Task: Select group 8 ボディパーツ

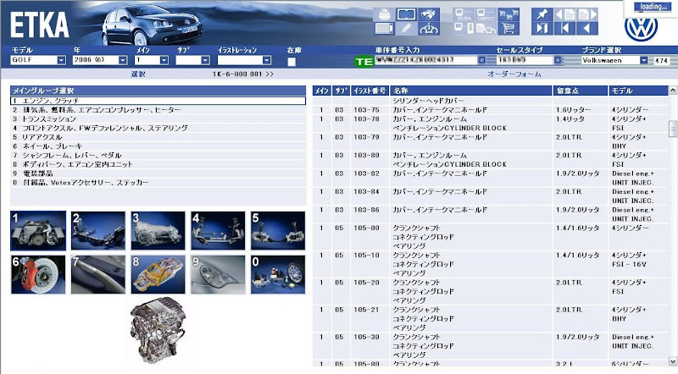Action: click(158, 164)
